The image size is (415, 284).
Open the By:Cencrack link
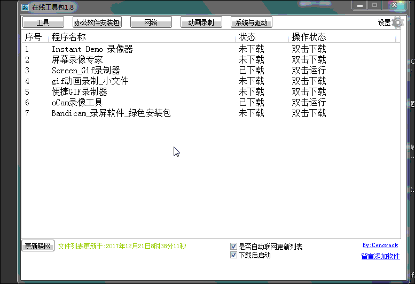point(380,245)
